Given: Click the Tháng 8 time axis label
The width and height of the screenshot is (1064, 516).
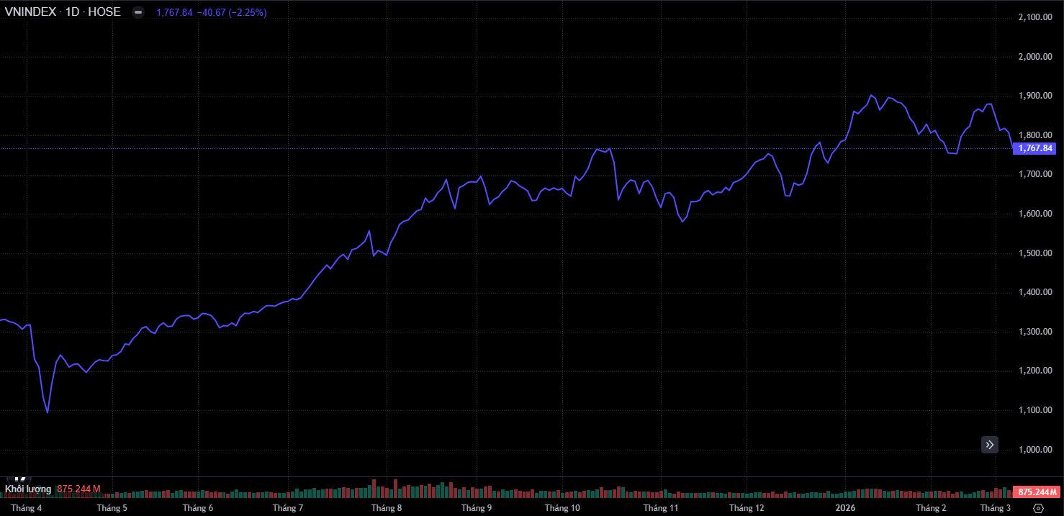Looking at the screenshot, I should click(x=387, y=508).
